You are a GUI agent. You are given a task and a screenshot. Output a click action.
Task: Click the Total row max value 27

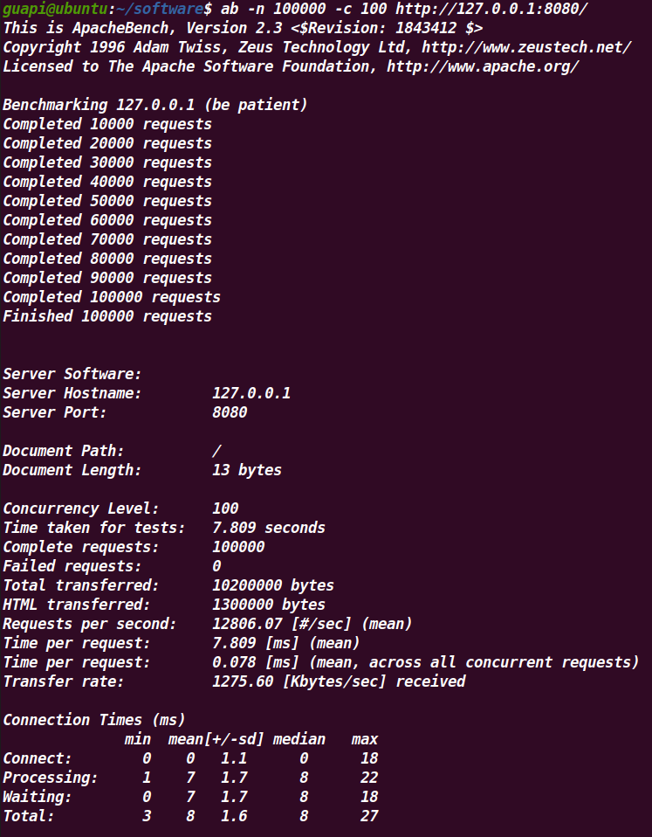[x=369, y=816]
